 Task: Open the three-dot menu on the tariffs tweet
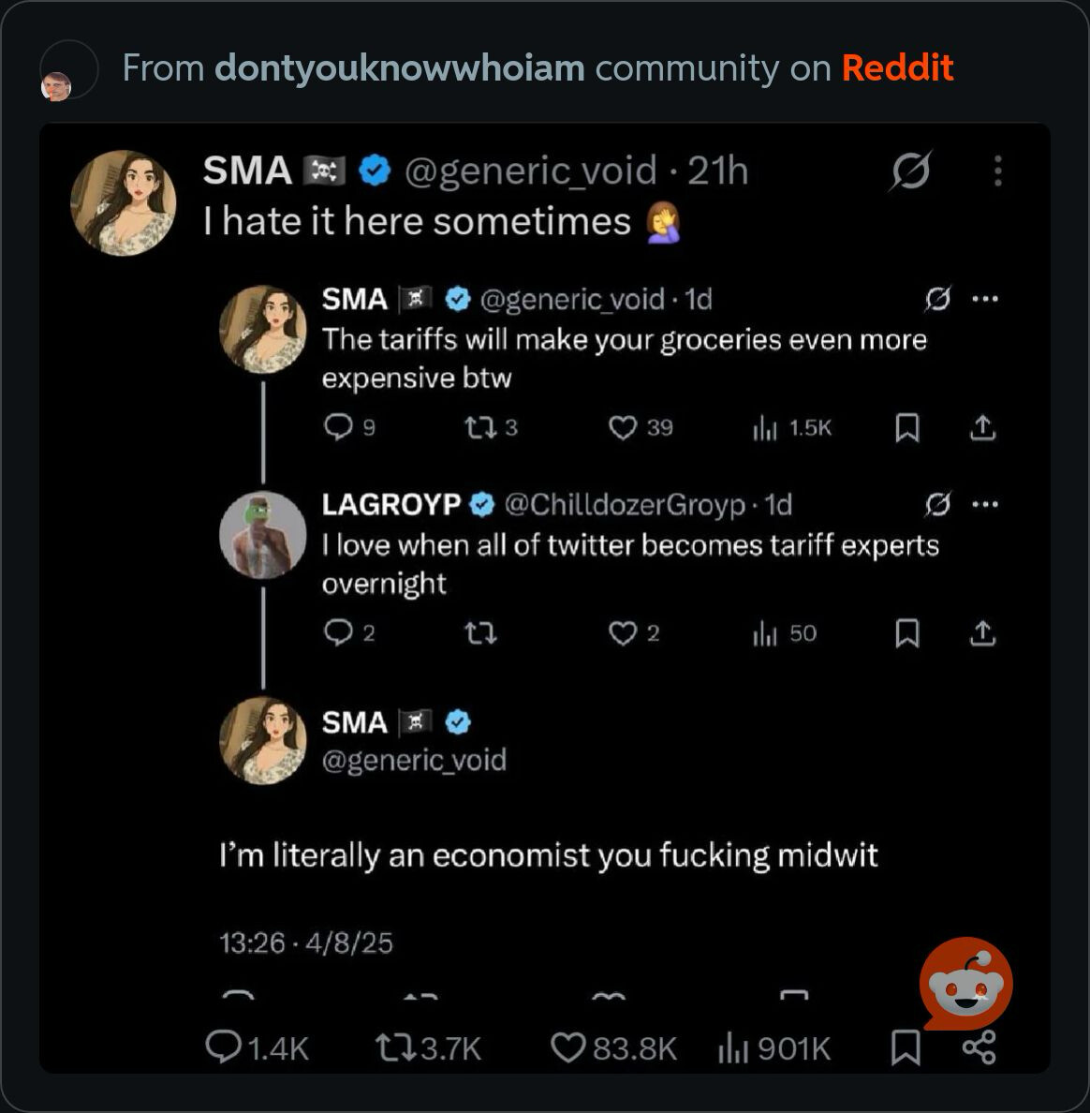click(x=985, y=299)
